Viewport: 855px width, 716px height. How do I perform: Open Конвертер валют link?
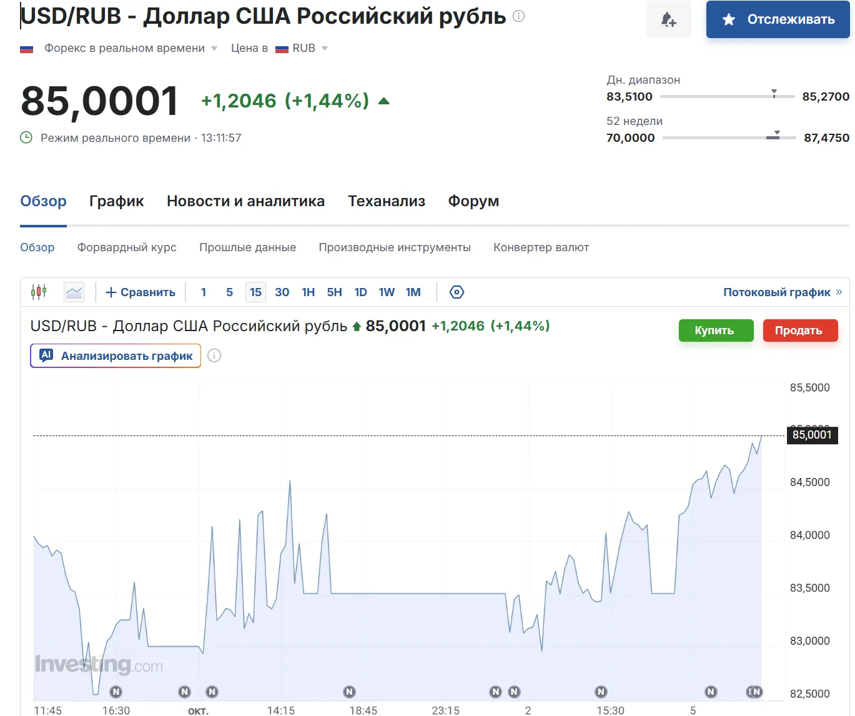point(541,247)
